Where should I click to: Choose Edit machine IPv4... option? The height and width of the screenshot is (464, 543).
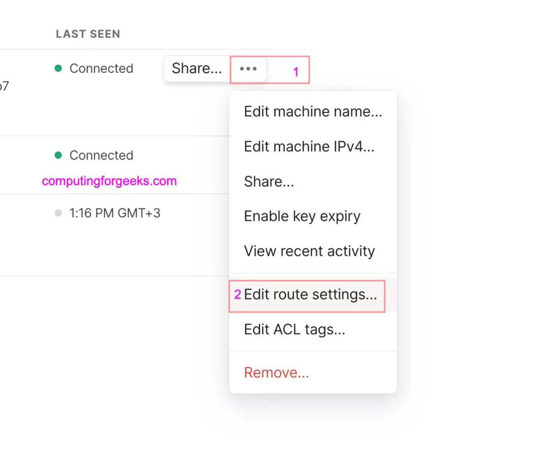(313, 147)
